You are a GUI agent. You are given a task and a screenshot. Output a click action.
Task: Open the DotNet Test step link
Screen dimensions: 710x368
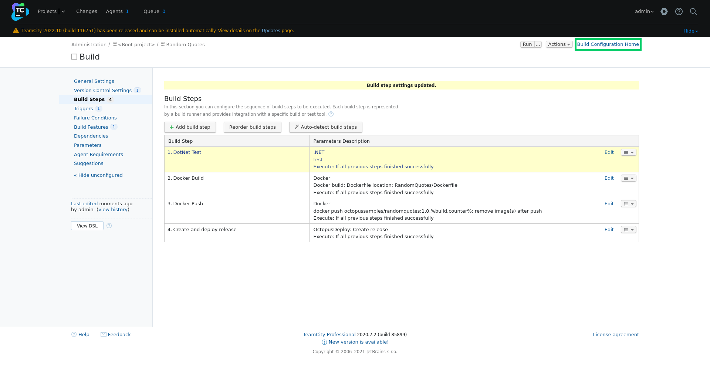coord(187,152)
